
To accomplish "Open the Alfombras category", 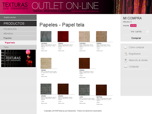I will pos(18,34).
